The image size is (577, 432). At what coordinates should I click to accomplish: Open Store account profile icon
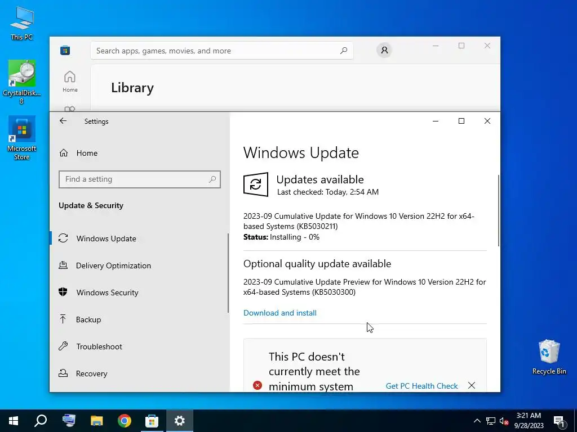(x=384, y=50)
